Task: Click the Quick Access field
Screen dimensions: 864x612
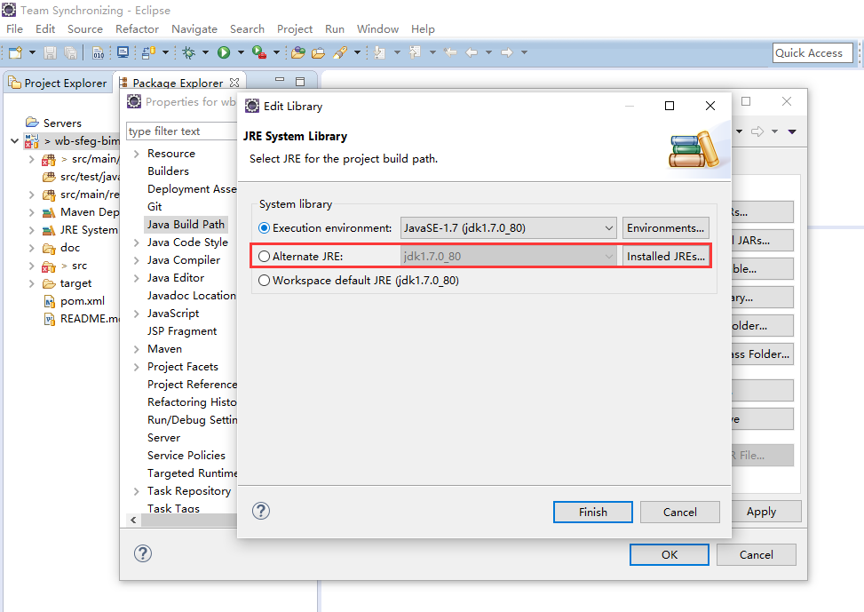Action: click(812, 53)
